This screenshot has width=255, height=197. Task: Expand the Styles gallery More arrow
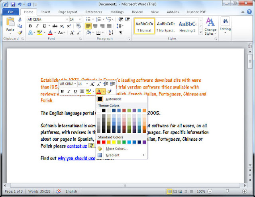point(201,32)
